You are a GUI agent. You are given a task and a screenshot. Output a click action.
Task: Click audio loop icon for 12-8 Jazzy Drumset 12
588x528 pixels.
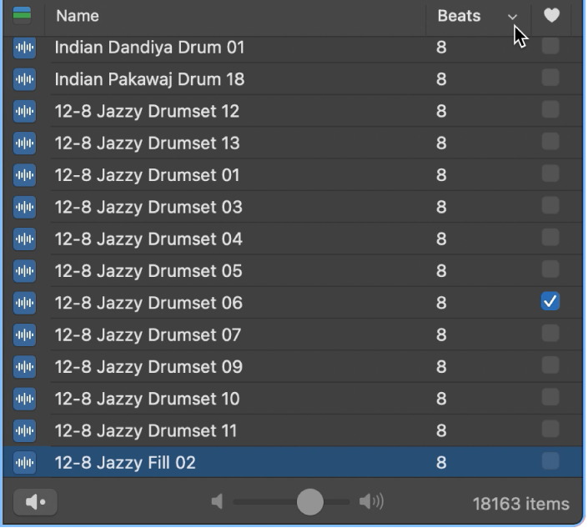coord(24,111)
